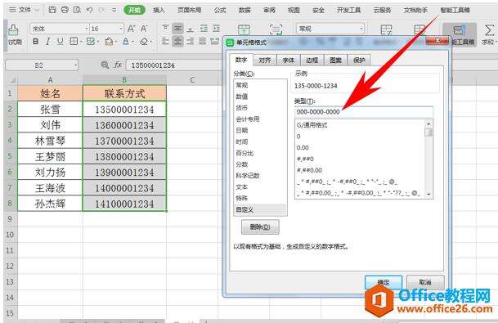This screenshot has width=498, height=323.
Task: Click the Clear eraser icon
Action: [144, 41]
